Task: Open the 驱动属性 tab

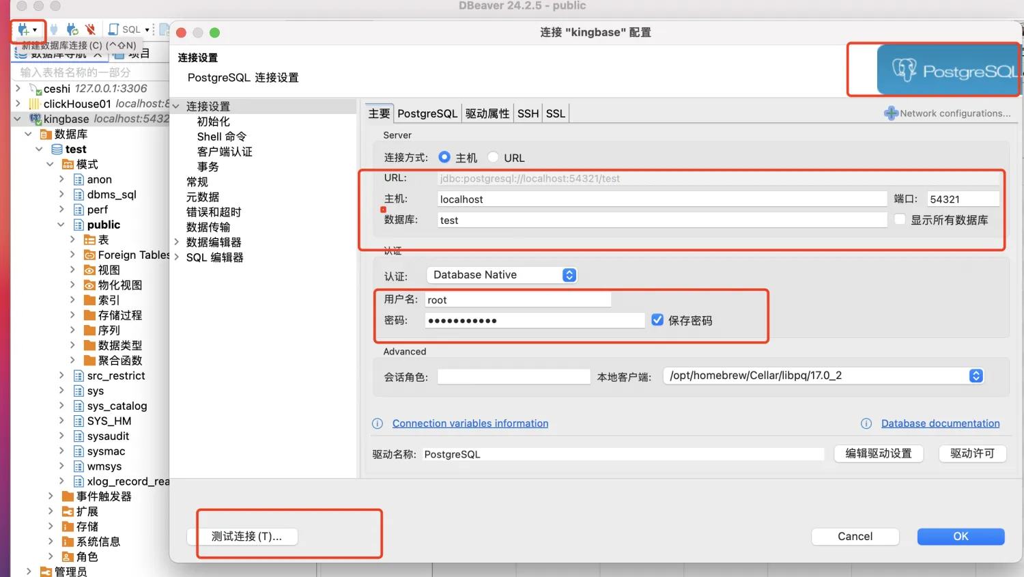Action: tap(487, 113)
